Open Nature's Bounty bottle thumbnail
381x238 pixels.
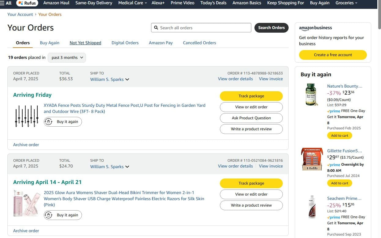tap(312, 95)
